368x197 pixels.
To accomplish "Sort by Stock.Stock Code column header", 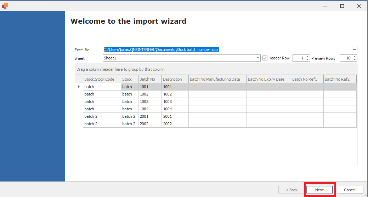I will 102,79.
